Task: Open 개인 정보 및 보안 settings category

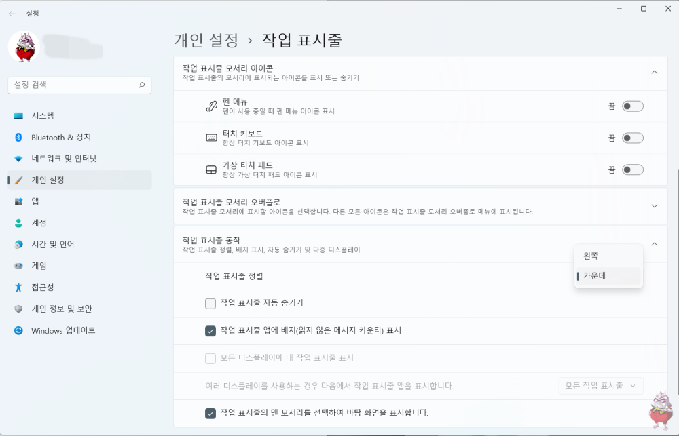Action: tap(79, 309)
